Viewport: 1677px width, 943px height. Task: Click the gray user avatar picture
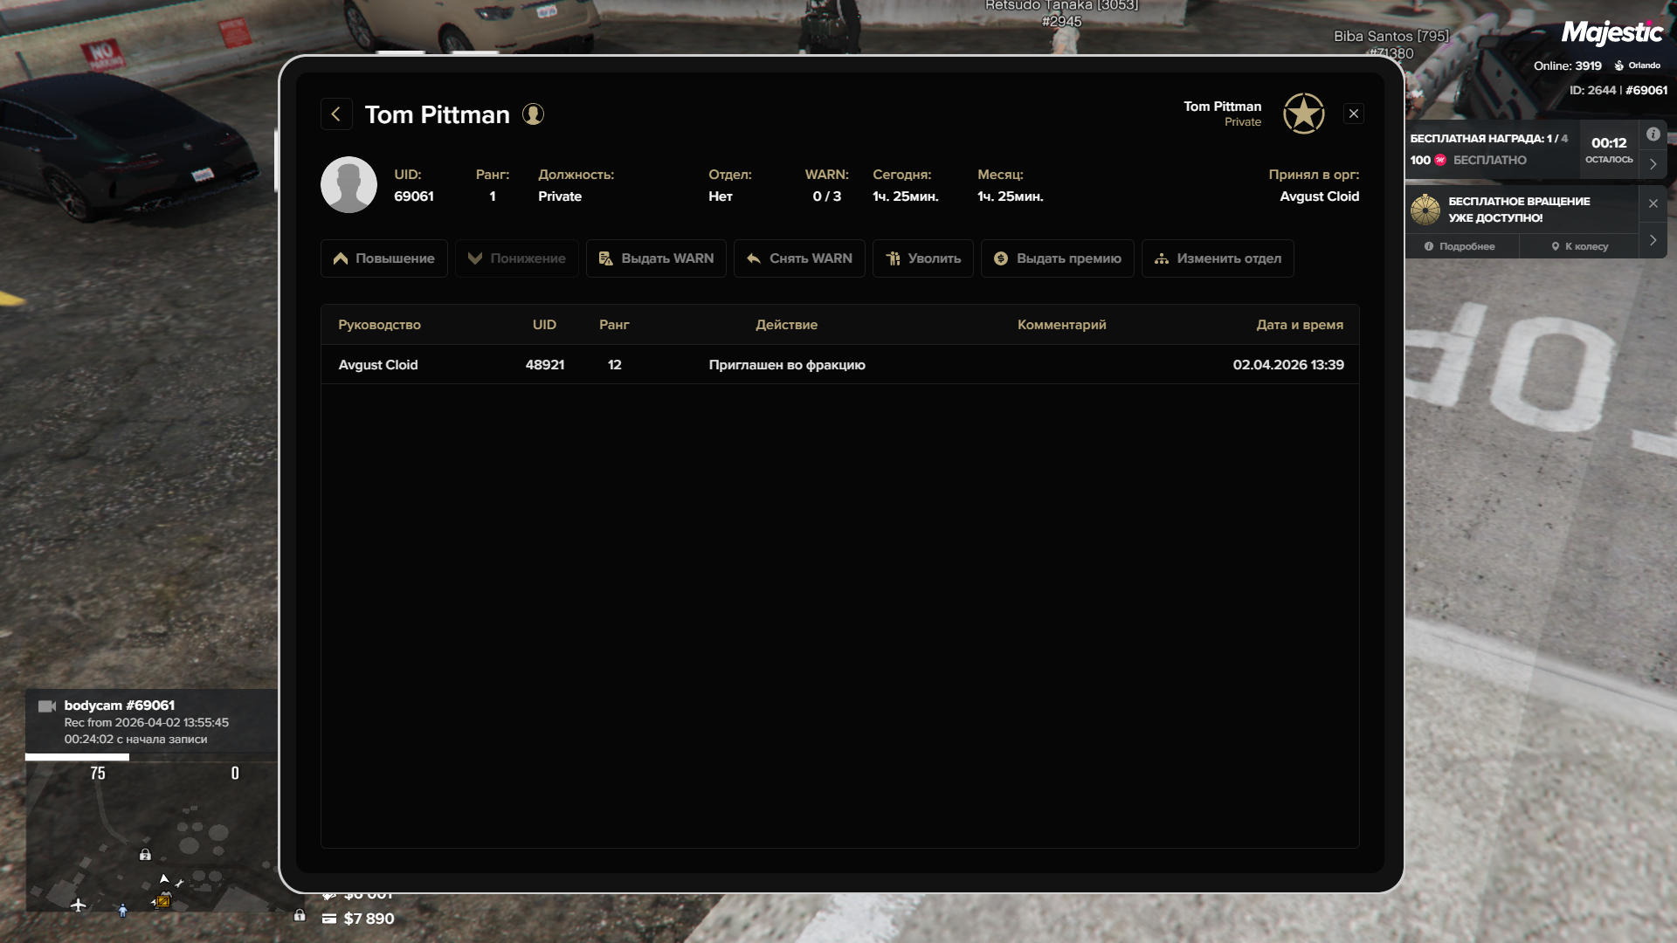tap(349, 185)
